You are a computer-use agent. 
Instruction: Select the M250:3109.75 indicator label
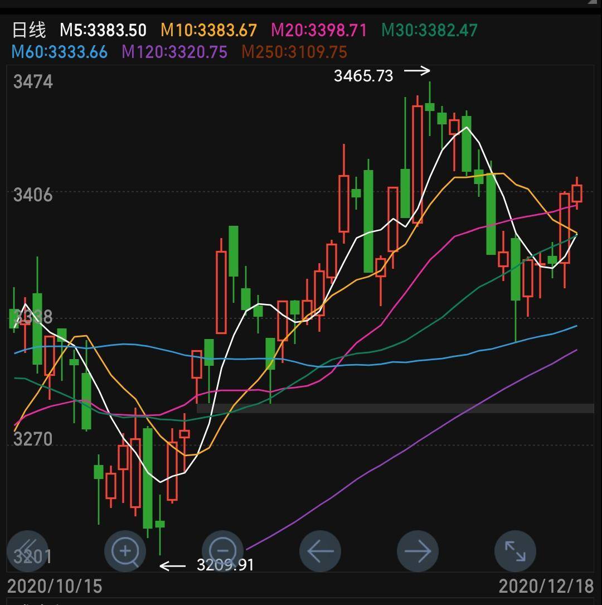coord(294,52)
